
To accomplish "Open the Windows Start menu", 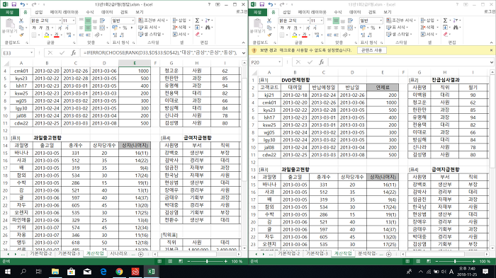I will point(7,272).
